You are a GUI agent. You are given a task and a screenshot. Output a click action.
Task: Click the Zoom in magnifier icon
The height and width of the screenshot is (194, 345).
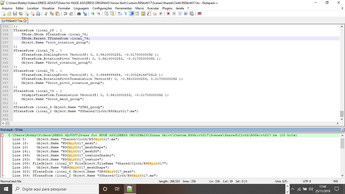click(x=93, y=14)
